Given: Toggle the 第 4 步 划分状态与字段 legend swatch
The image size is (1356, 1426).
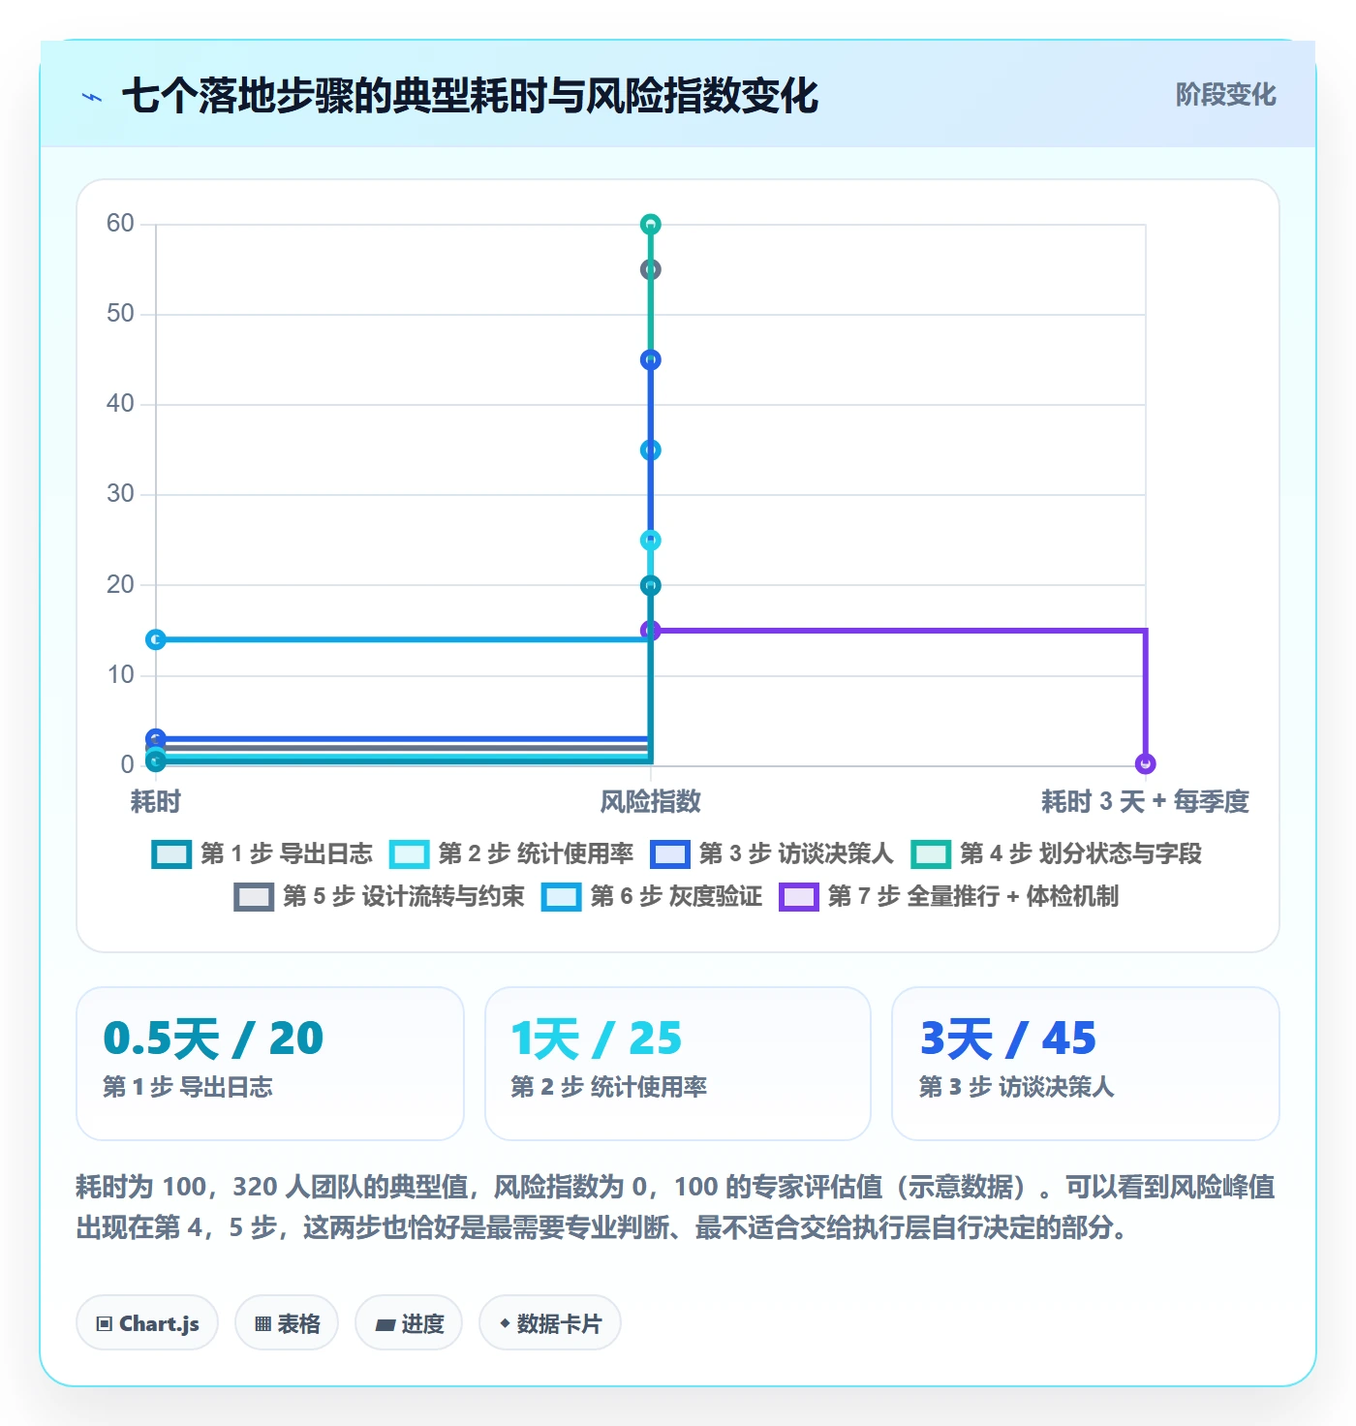Looking at the screenshot, I should tap(931, 854).
